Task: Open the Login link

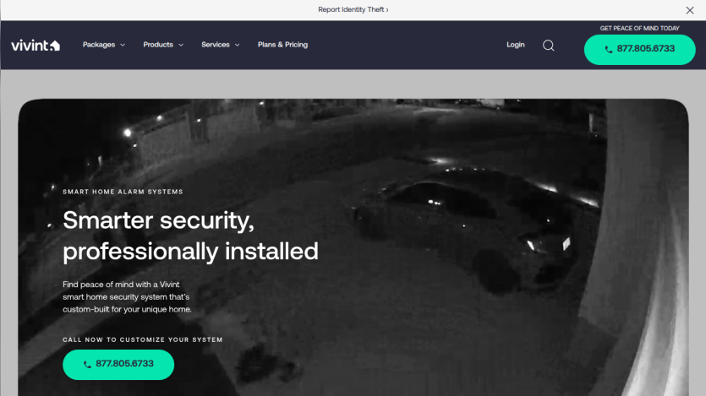Action: pyautogui.click(x=516, y=45)
